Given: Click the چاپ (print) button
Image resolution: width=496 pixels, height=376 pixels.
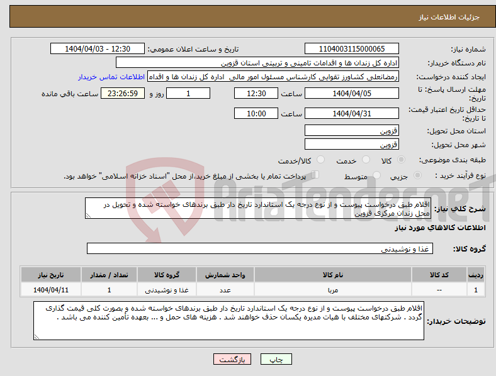Looking at the screenshot, I should coord(276,359).
